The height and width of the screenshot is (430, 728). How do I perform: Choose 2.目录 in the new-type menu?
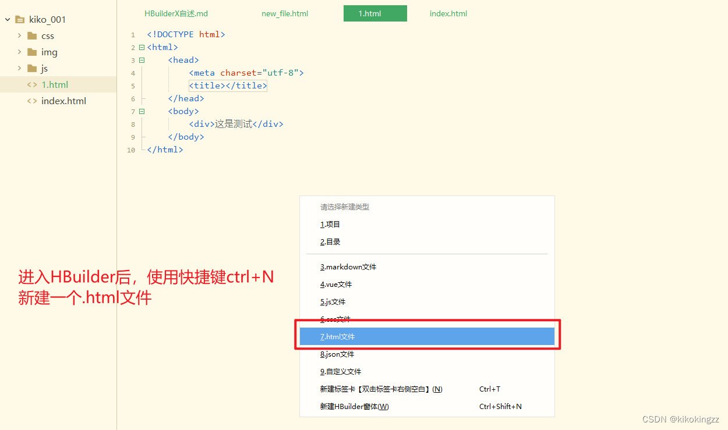427,241
